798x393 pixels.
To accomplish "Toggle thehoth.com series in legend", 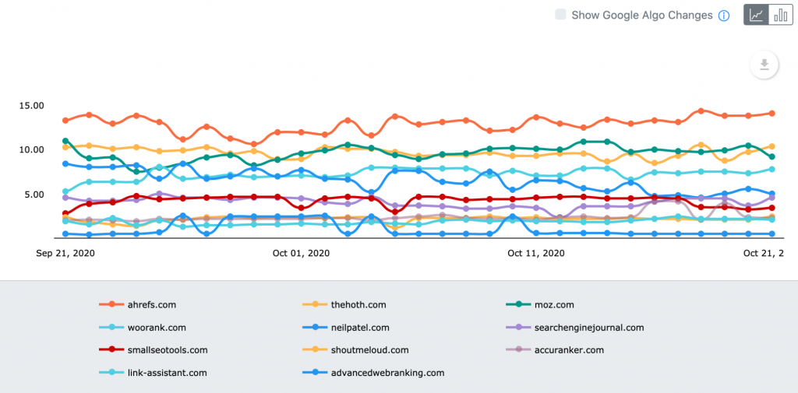I will (344, 305).
